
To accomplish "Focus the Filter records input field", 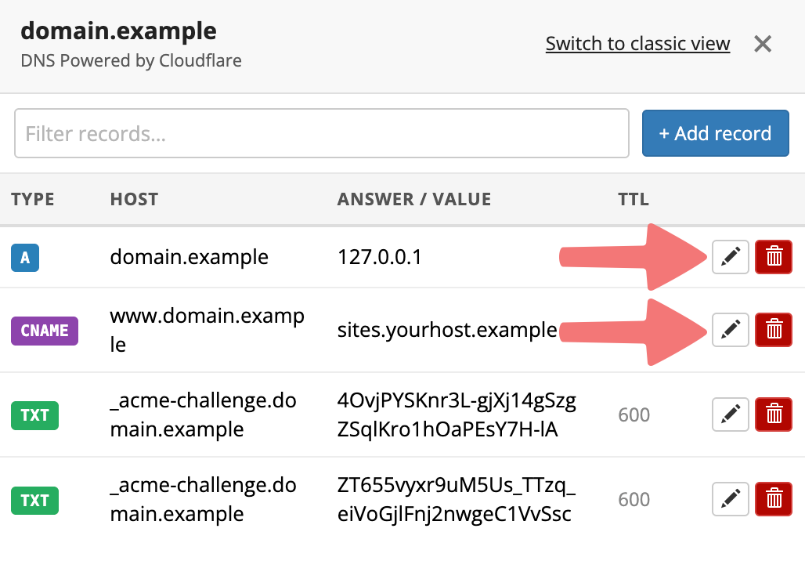I will tap(321, 134).
